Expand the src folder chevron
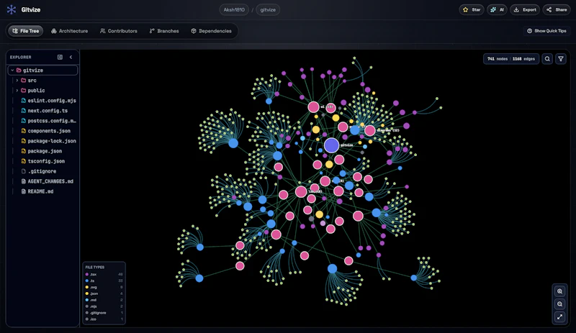Screen dimensions: 576x333 [17, 80]
